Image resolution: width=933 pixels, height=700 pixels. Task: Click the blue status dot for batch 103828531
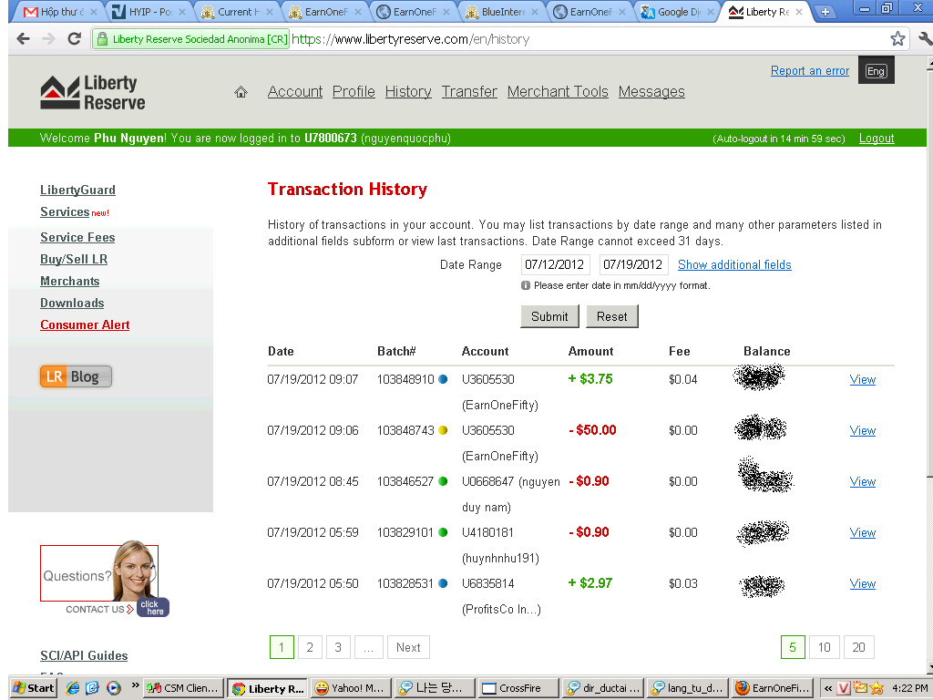click(x=443, y=584)
